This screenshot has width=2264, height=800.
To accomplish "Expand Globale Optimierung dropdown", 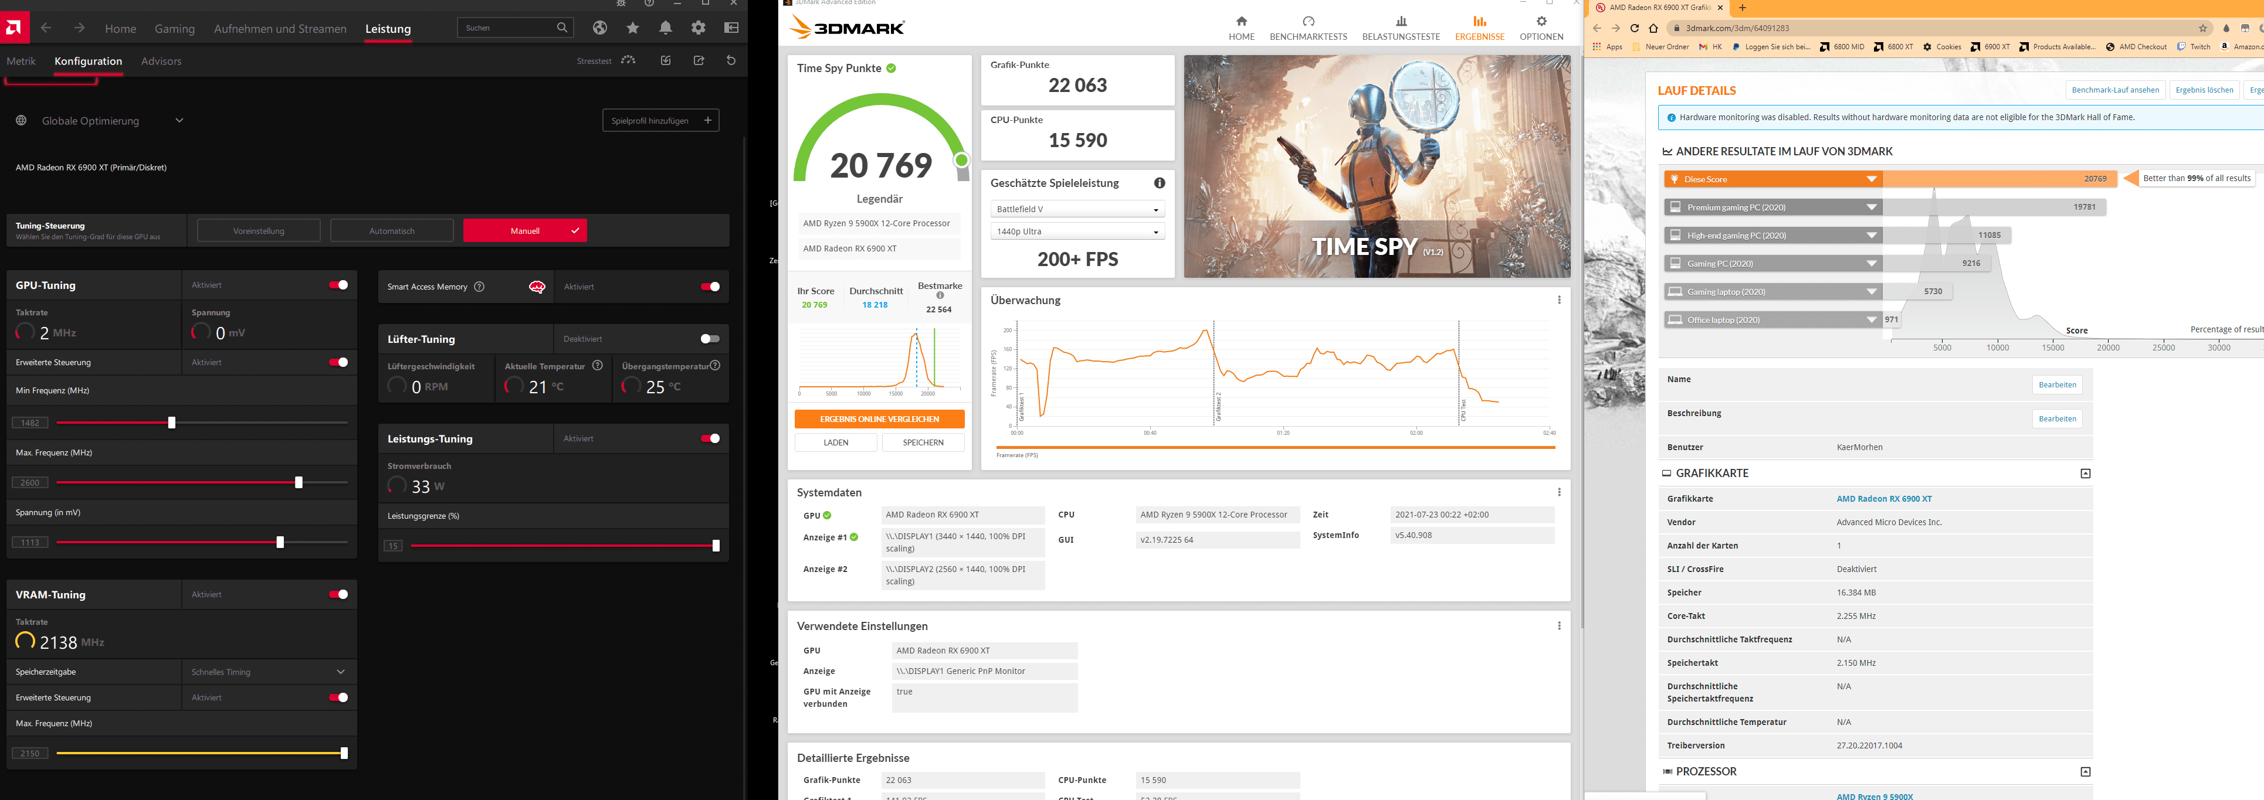I will tap(179, 120).
